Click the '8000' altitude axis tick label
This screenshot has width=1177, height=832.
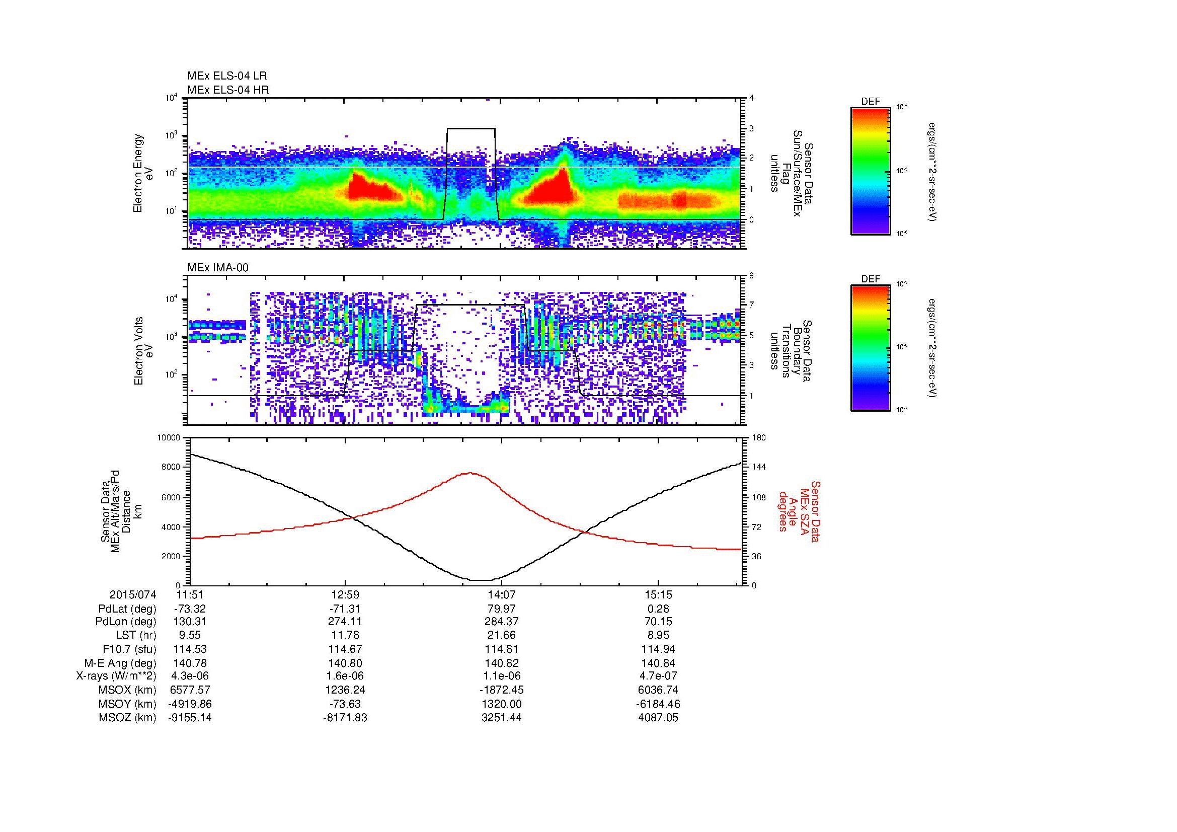[x=172, y=468]
